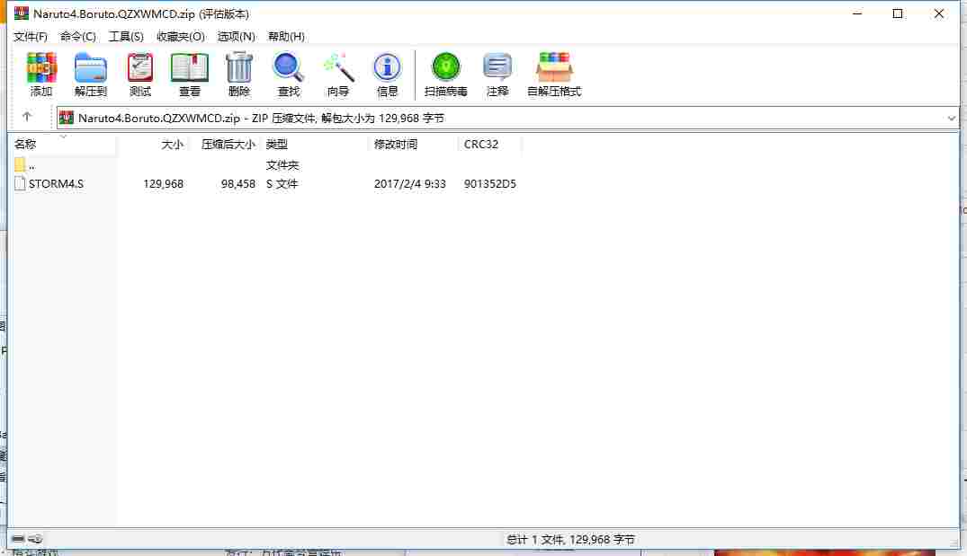Screen dimensions: 967x556
Task: Open the 文件(F) menu
Action: coord(31,36)
